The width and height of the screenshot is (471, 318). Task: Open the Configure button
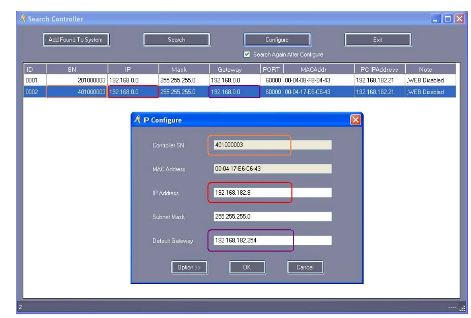[x=277, y=39]
